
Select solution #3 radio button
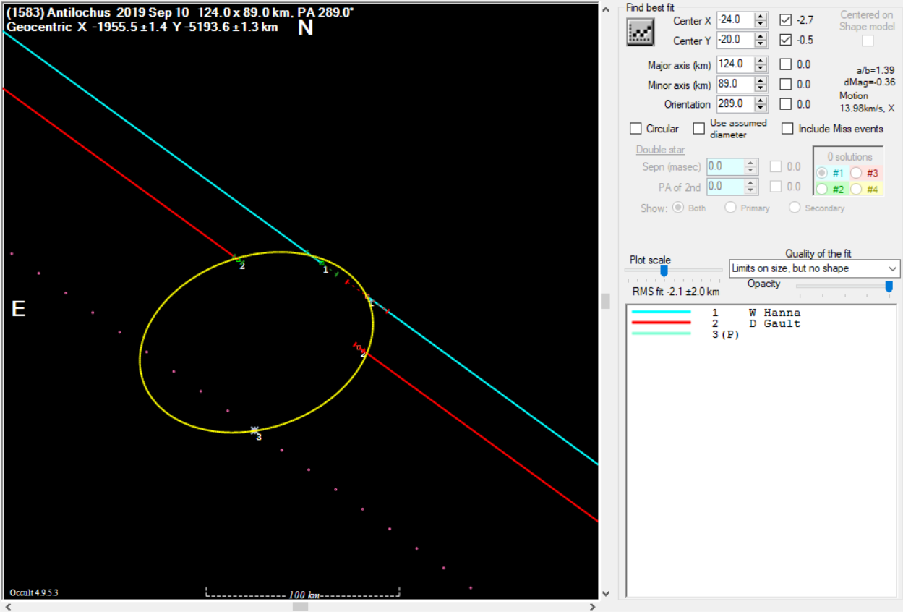point(855,173)
